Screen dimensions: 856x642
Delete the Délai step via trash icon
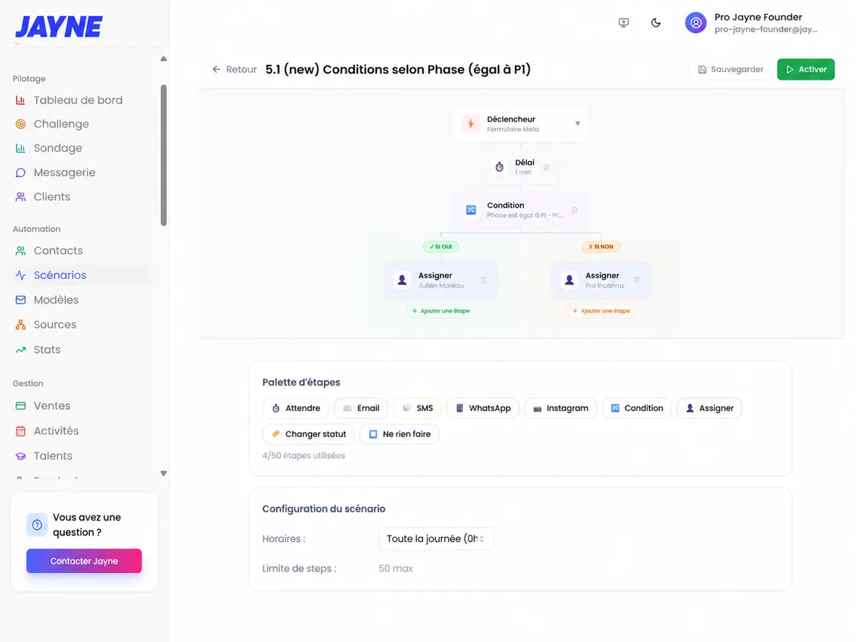(546, 167)
